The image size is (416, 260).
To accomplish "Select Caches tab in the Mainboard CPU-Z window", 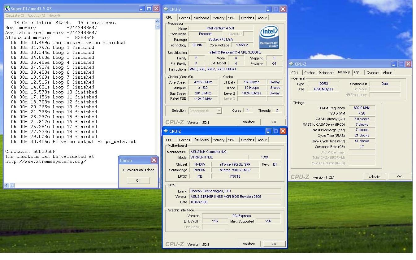I will (184, 140).
